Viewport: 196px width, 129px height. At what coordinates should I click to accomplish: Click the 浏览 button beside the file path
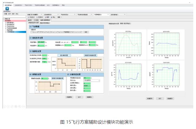point(86,32)
